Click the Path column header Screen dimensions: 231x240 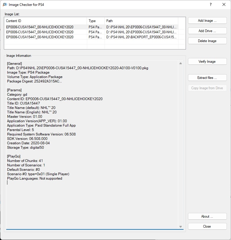coord(141,21)
